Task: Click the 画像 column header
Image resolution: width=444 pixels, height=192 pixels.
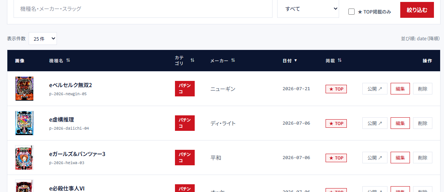Action: [20, 61]
